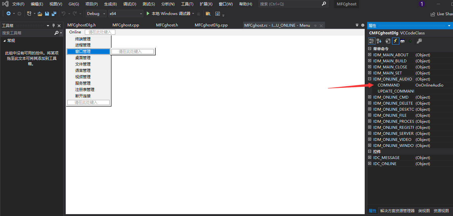Click the editor settings gear icon near tabs

coord(363,25)
